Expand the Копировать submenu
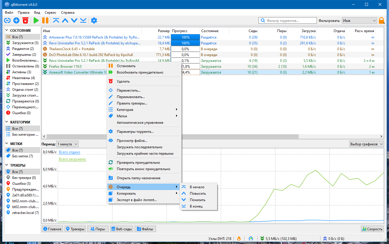Image resolution: width=389 pixels, height=244 pixels. pyautogui.click(x=144, y=194)
